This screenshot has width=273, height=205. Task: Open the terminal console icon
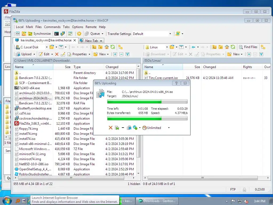coord(57,34)
